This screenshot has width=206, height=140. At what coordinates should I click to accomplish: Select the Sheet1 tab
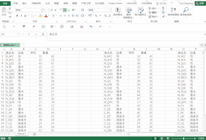(x=22, y=134)
